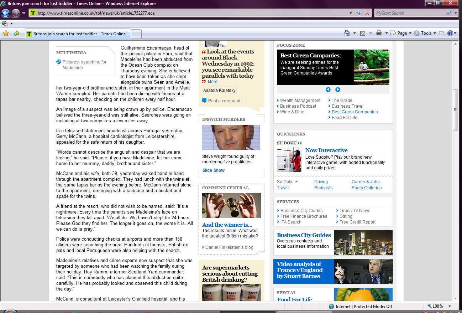This screenshot has height=313, width=462.
Task: Click the Print toolbar icon
Action: (379, 33)
